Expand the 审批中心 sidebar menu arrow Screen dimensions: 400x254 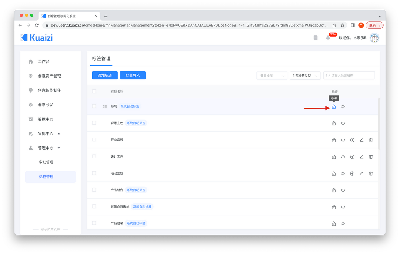pos(59,133)
